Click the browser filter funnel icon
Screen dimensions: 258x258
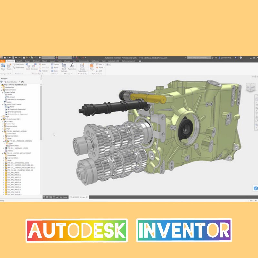coord(2,82)
